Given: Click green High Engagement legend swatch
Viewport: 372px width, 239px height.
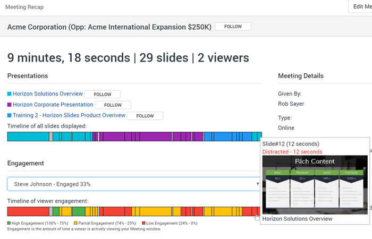Looking at the screenshot, I should pyautogui.click(x=9, y=223).
